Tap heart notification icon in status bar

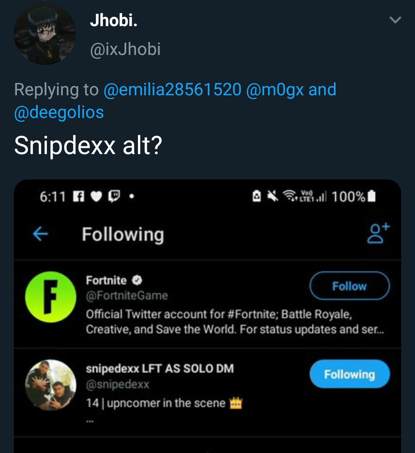[96, 197]
